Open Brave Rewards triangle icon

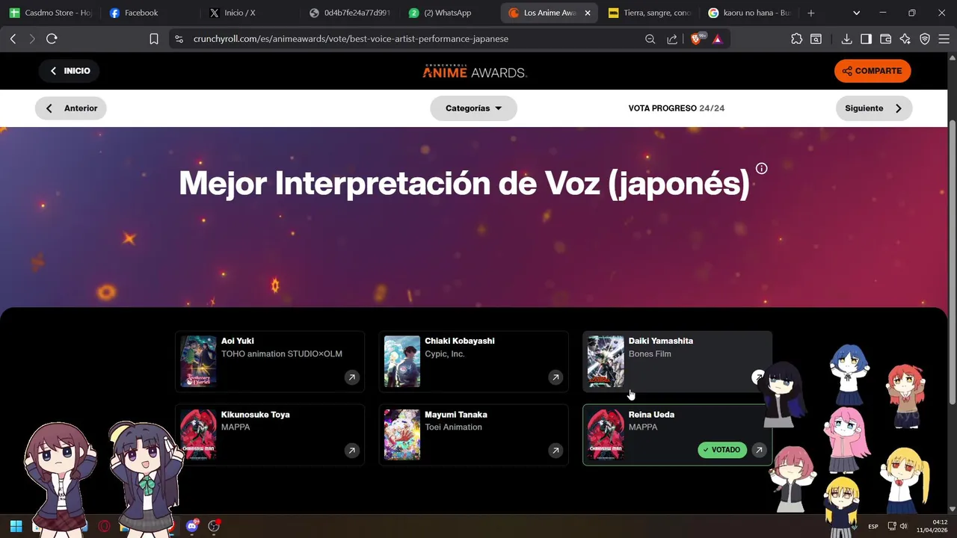click(718, 39)
